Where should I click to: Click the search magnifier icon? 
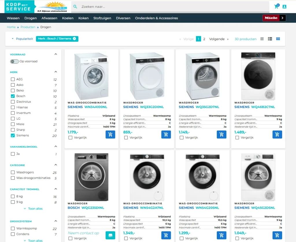[75, 7]
